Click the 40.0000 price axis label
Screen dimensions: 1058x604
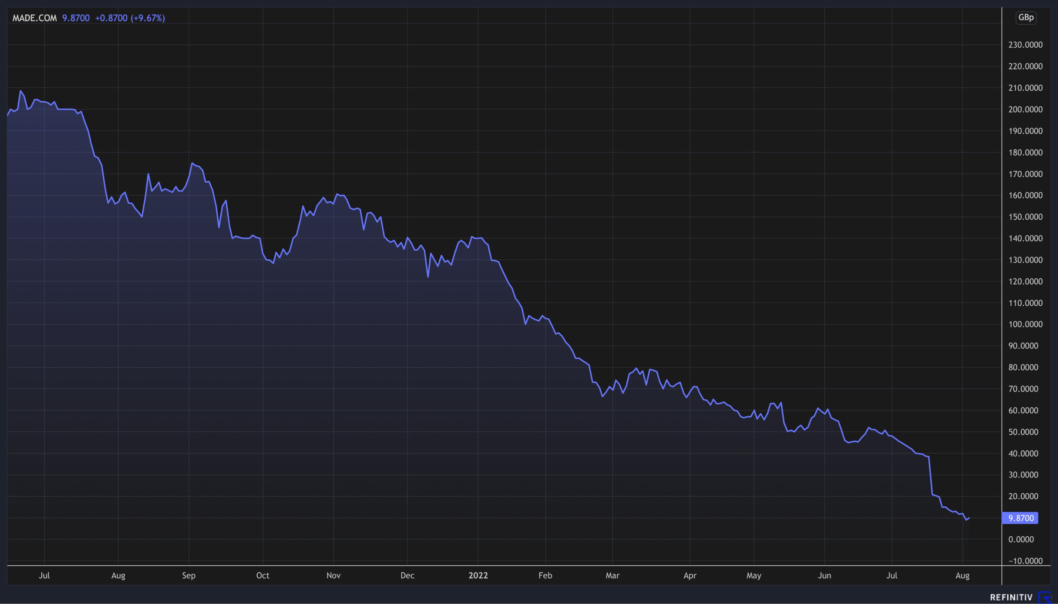[x=1023, y=454]
